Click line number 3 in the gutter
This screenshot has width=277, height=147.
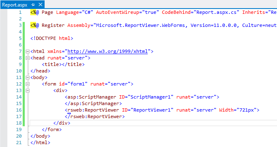20,25
